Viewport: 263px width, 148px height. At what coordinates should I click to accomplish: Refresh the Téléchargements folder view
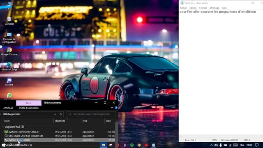pyautogui.click(x=61, y=114)
